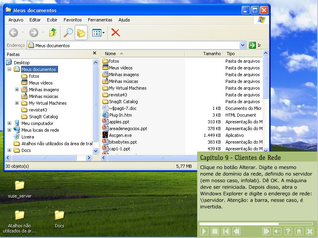Sort files by the Tamanho column
Image resolution: width=318 pixels, height=238 pixels.
(211, 54)
